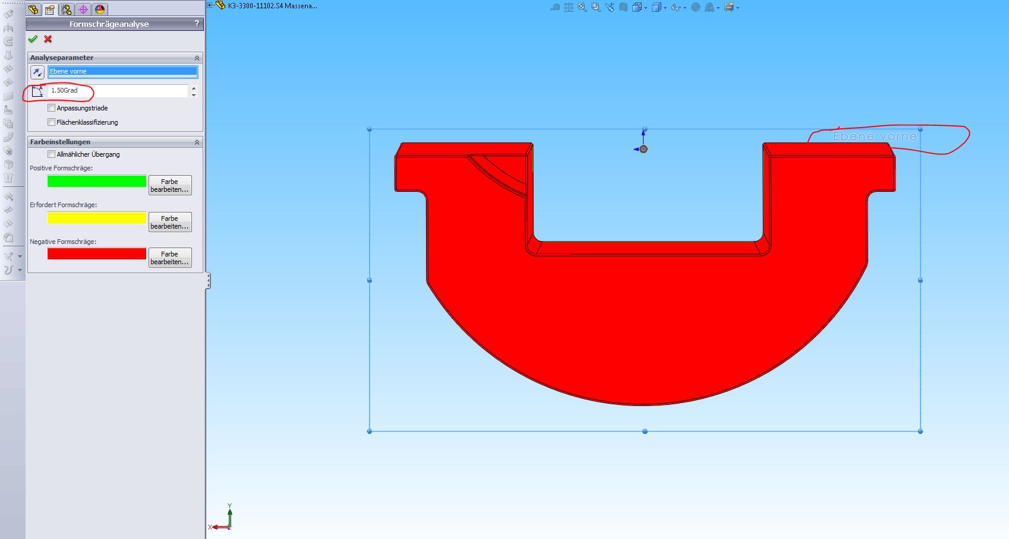Confirm the draft analysis with green checkmark

tap(33, 39)
